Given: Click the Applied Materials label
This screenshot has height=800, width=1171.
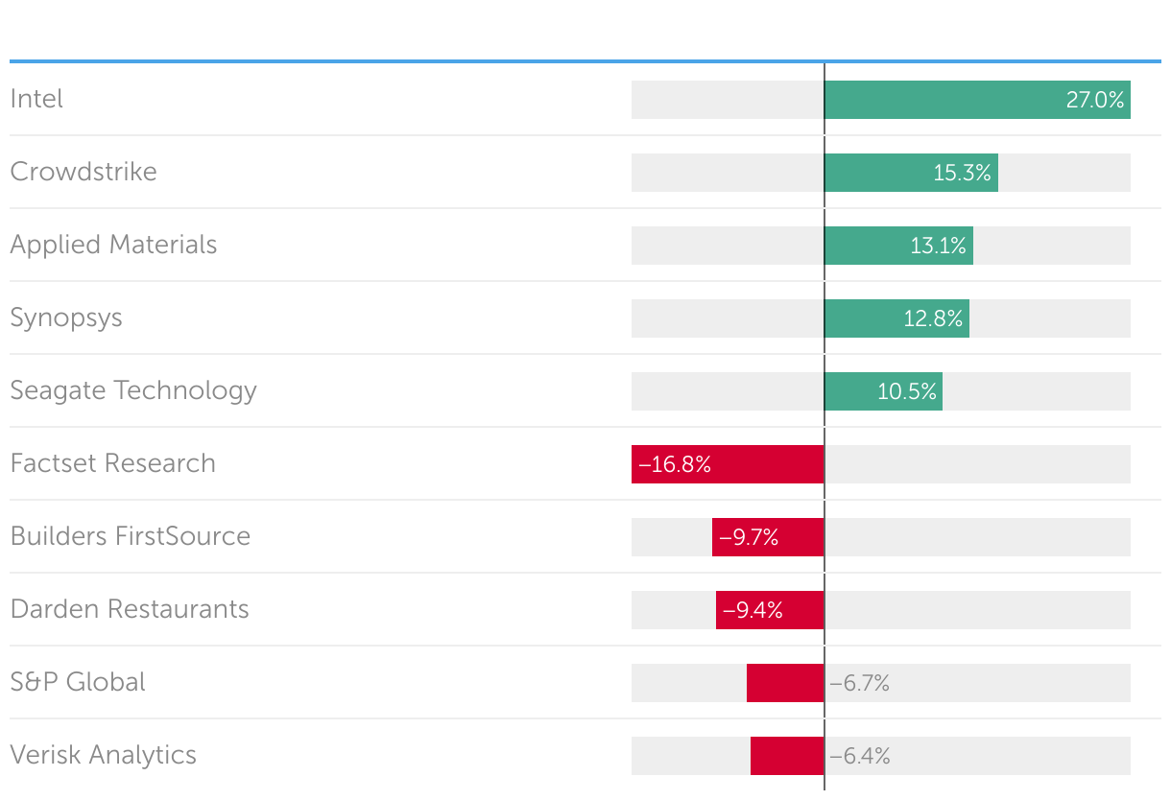Looking at the screenshot, I should pos(113,245).
